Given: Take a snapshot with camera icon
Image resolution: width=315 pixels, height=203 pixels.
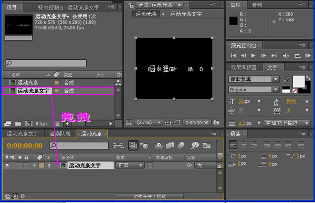Looking at the screenshot, I should pos(216,122).
